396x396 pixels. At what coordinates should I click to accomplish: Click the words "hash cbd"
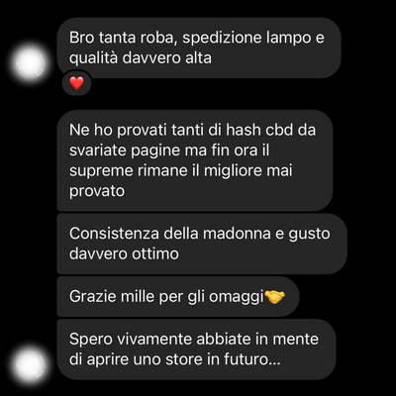coord(259,130)
